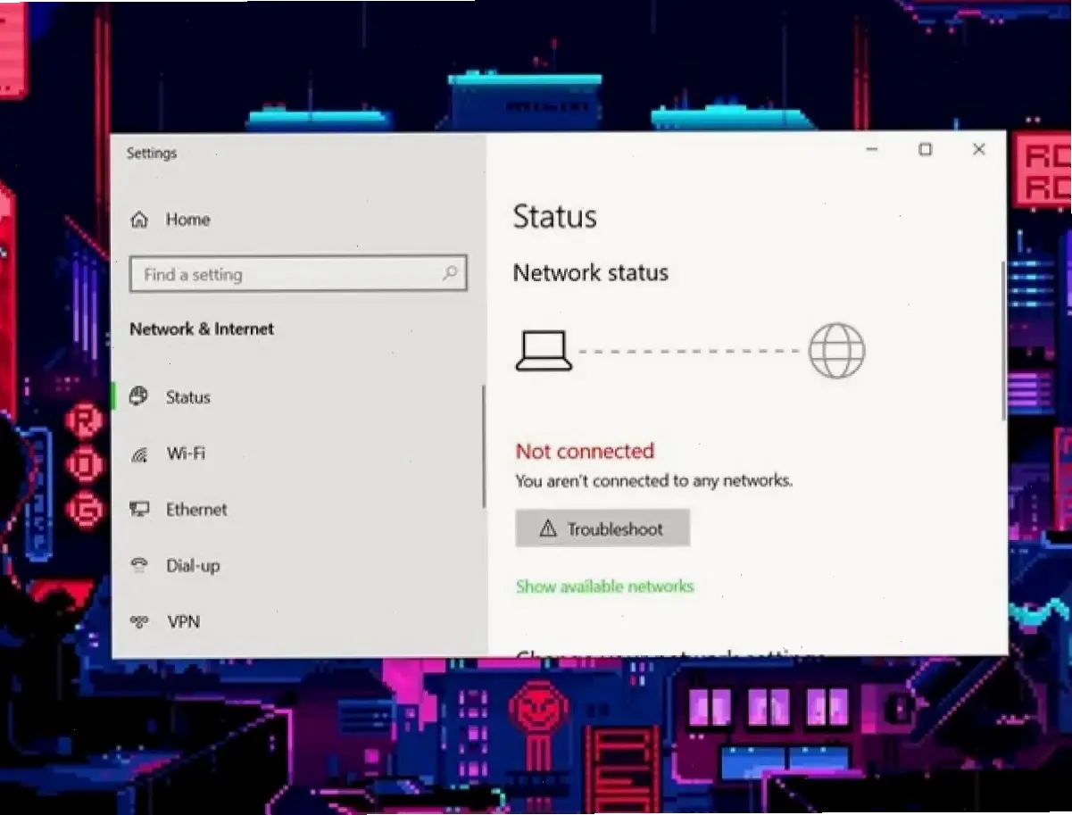Close the Settings window
Image resolution: width=1072 pixels, height=815 pixels.
[979, 150]
